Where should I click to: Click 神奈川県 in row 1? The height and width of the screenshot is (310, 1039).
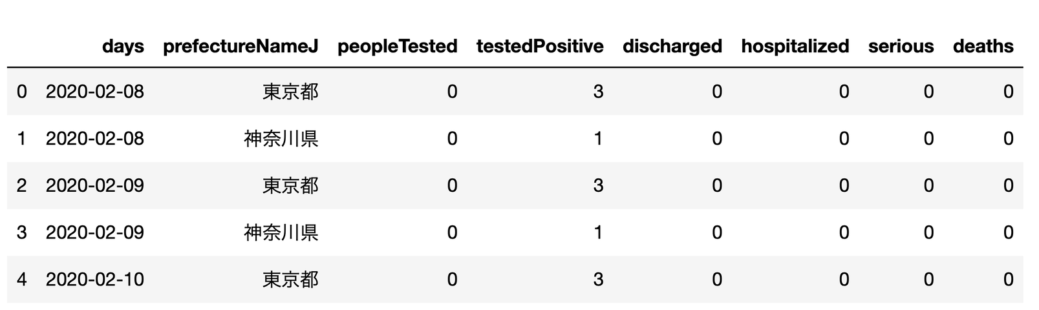pyautogui.click(x=281, y=139)
